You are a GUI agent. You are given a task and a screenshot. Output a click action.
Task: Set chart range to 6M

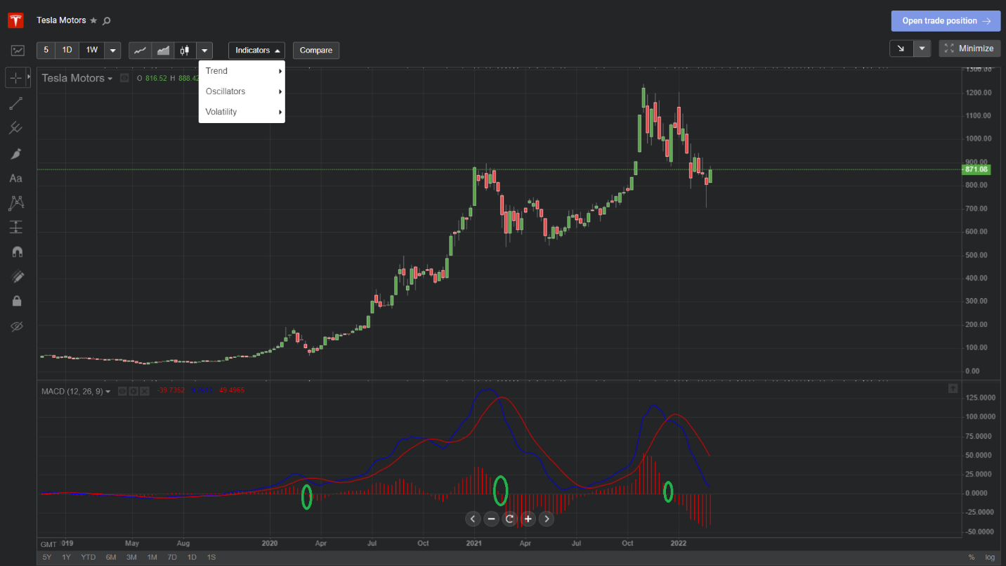click(111, 557)
